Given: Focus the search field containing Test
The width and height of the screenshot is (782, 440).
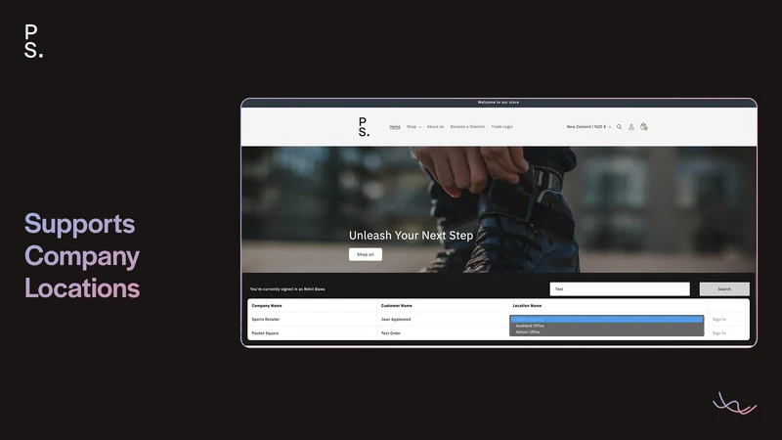Looking at the screenshot, I should click(x=620, y=288).
